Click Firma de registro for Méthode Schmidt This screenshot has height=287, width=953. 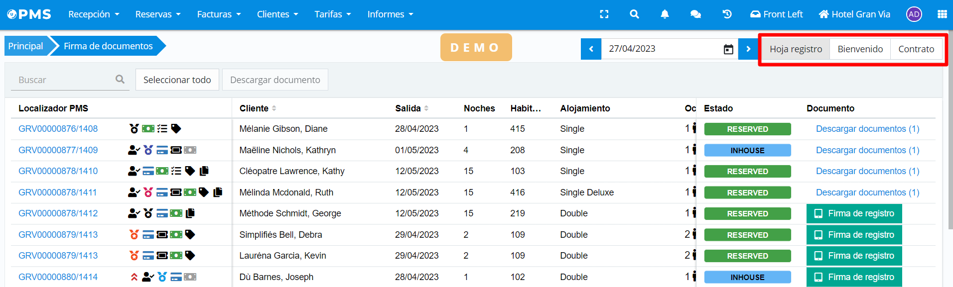[x=854, y=214]
